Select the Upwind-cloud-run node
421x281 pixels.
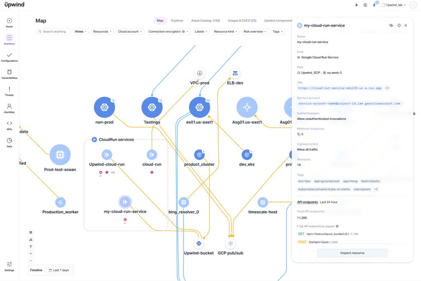tap(107, 155)
